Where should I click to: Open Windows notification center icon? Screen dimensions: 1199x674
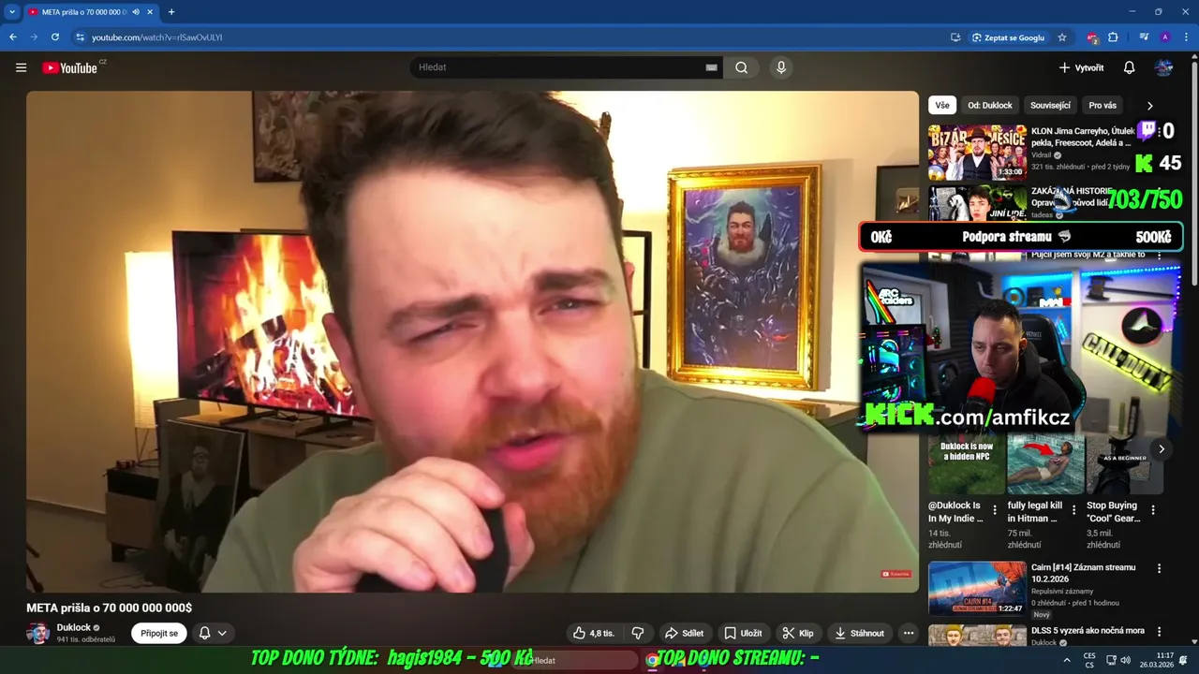point(1183,660)
